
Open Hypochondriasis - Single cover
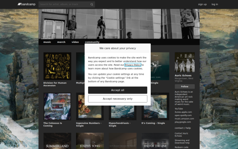click(x=123, y=113)
